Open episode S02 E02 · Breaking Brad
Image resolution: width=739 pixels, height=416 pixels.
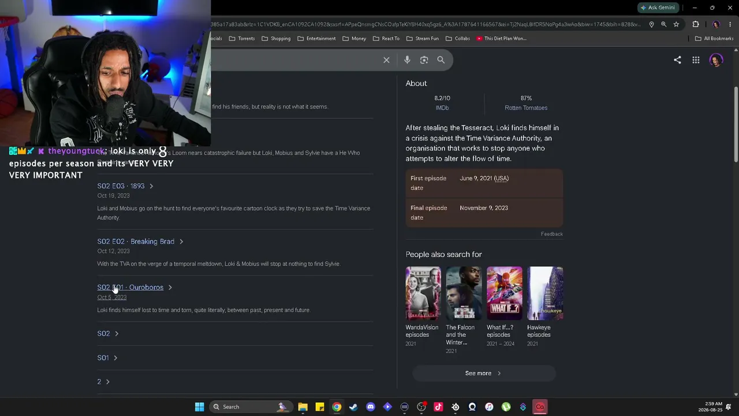(x=140, y=242)
